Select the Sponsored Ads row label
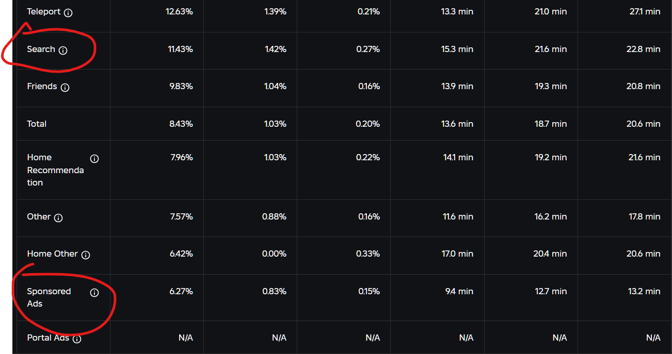This screenshot has width=672, height=354. (49, 297)
